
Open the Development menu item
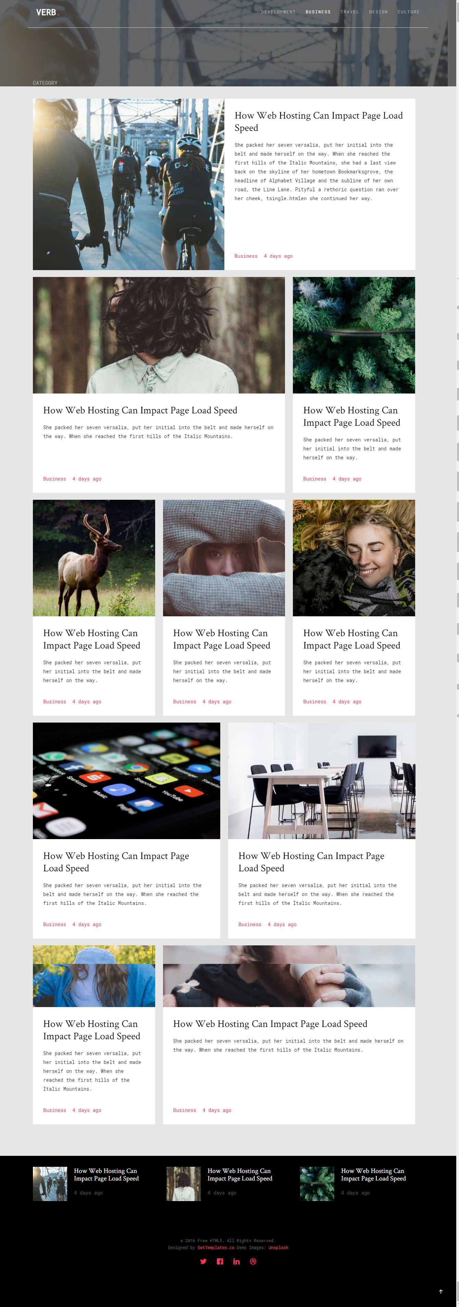(x=278, y=12)
